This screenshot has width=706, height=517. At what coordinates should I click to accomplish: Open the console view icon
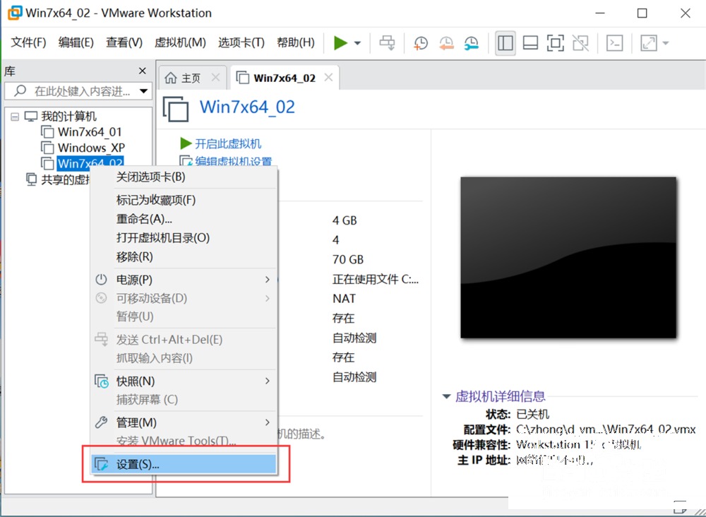coord(615,43)
